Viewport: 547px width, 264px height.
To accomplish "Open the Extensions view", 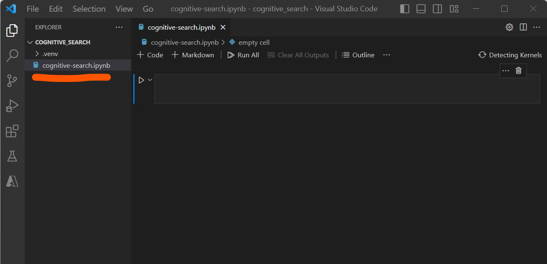I will (x=12, y=131).
